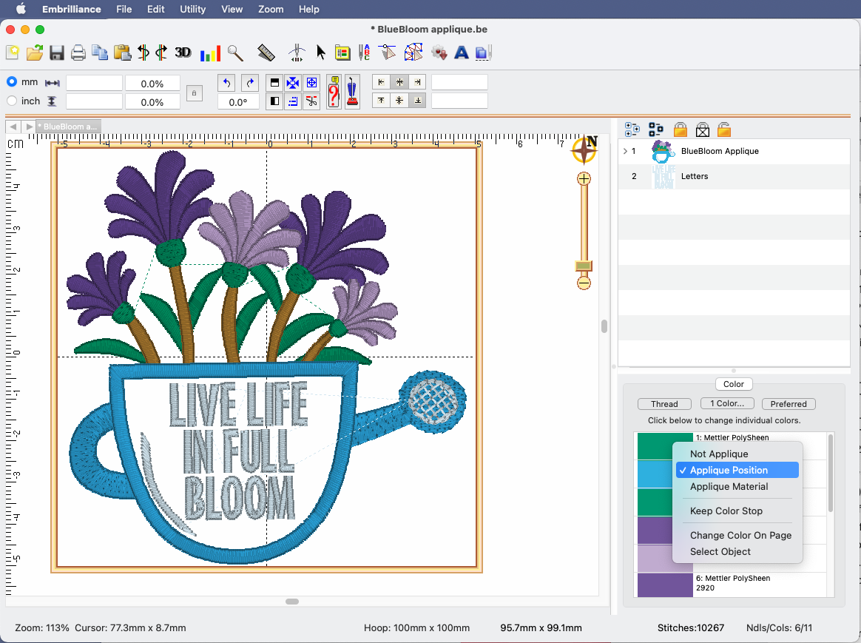Viewport: 861px width, 643px height.
Task: Toggle the aspect ratio lock button
Action: [194, 93]
